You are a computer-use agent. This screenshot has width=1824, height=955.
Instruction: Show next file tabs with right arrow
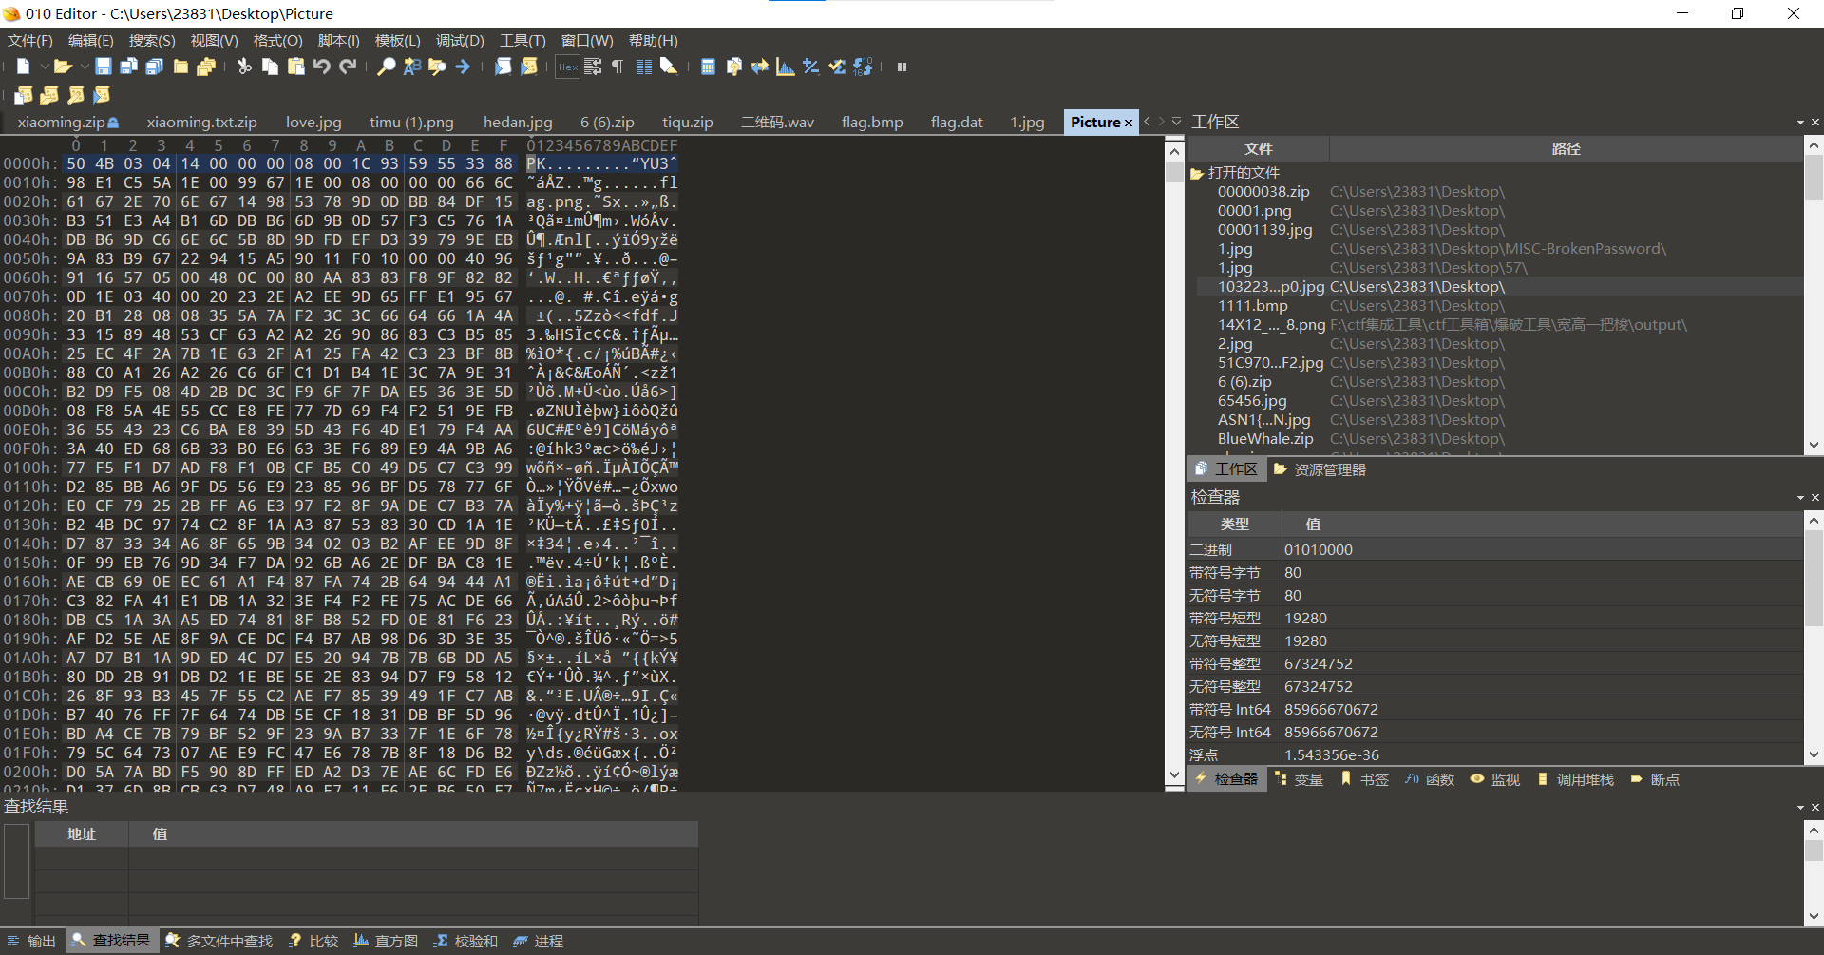click(x=1161, y=122)
